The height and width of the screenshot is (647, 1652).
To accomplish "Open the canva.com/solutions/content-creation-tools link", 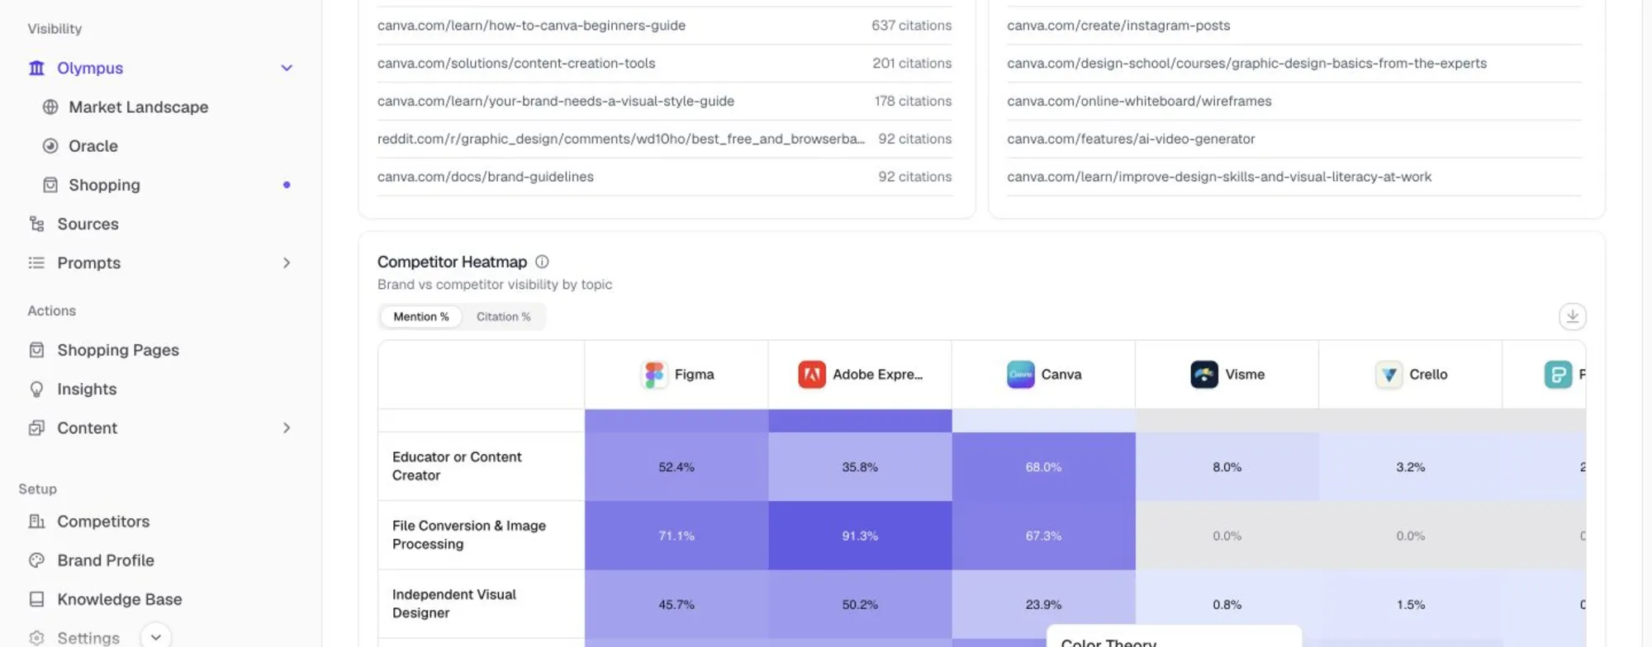I will tap(516, 64).
